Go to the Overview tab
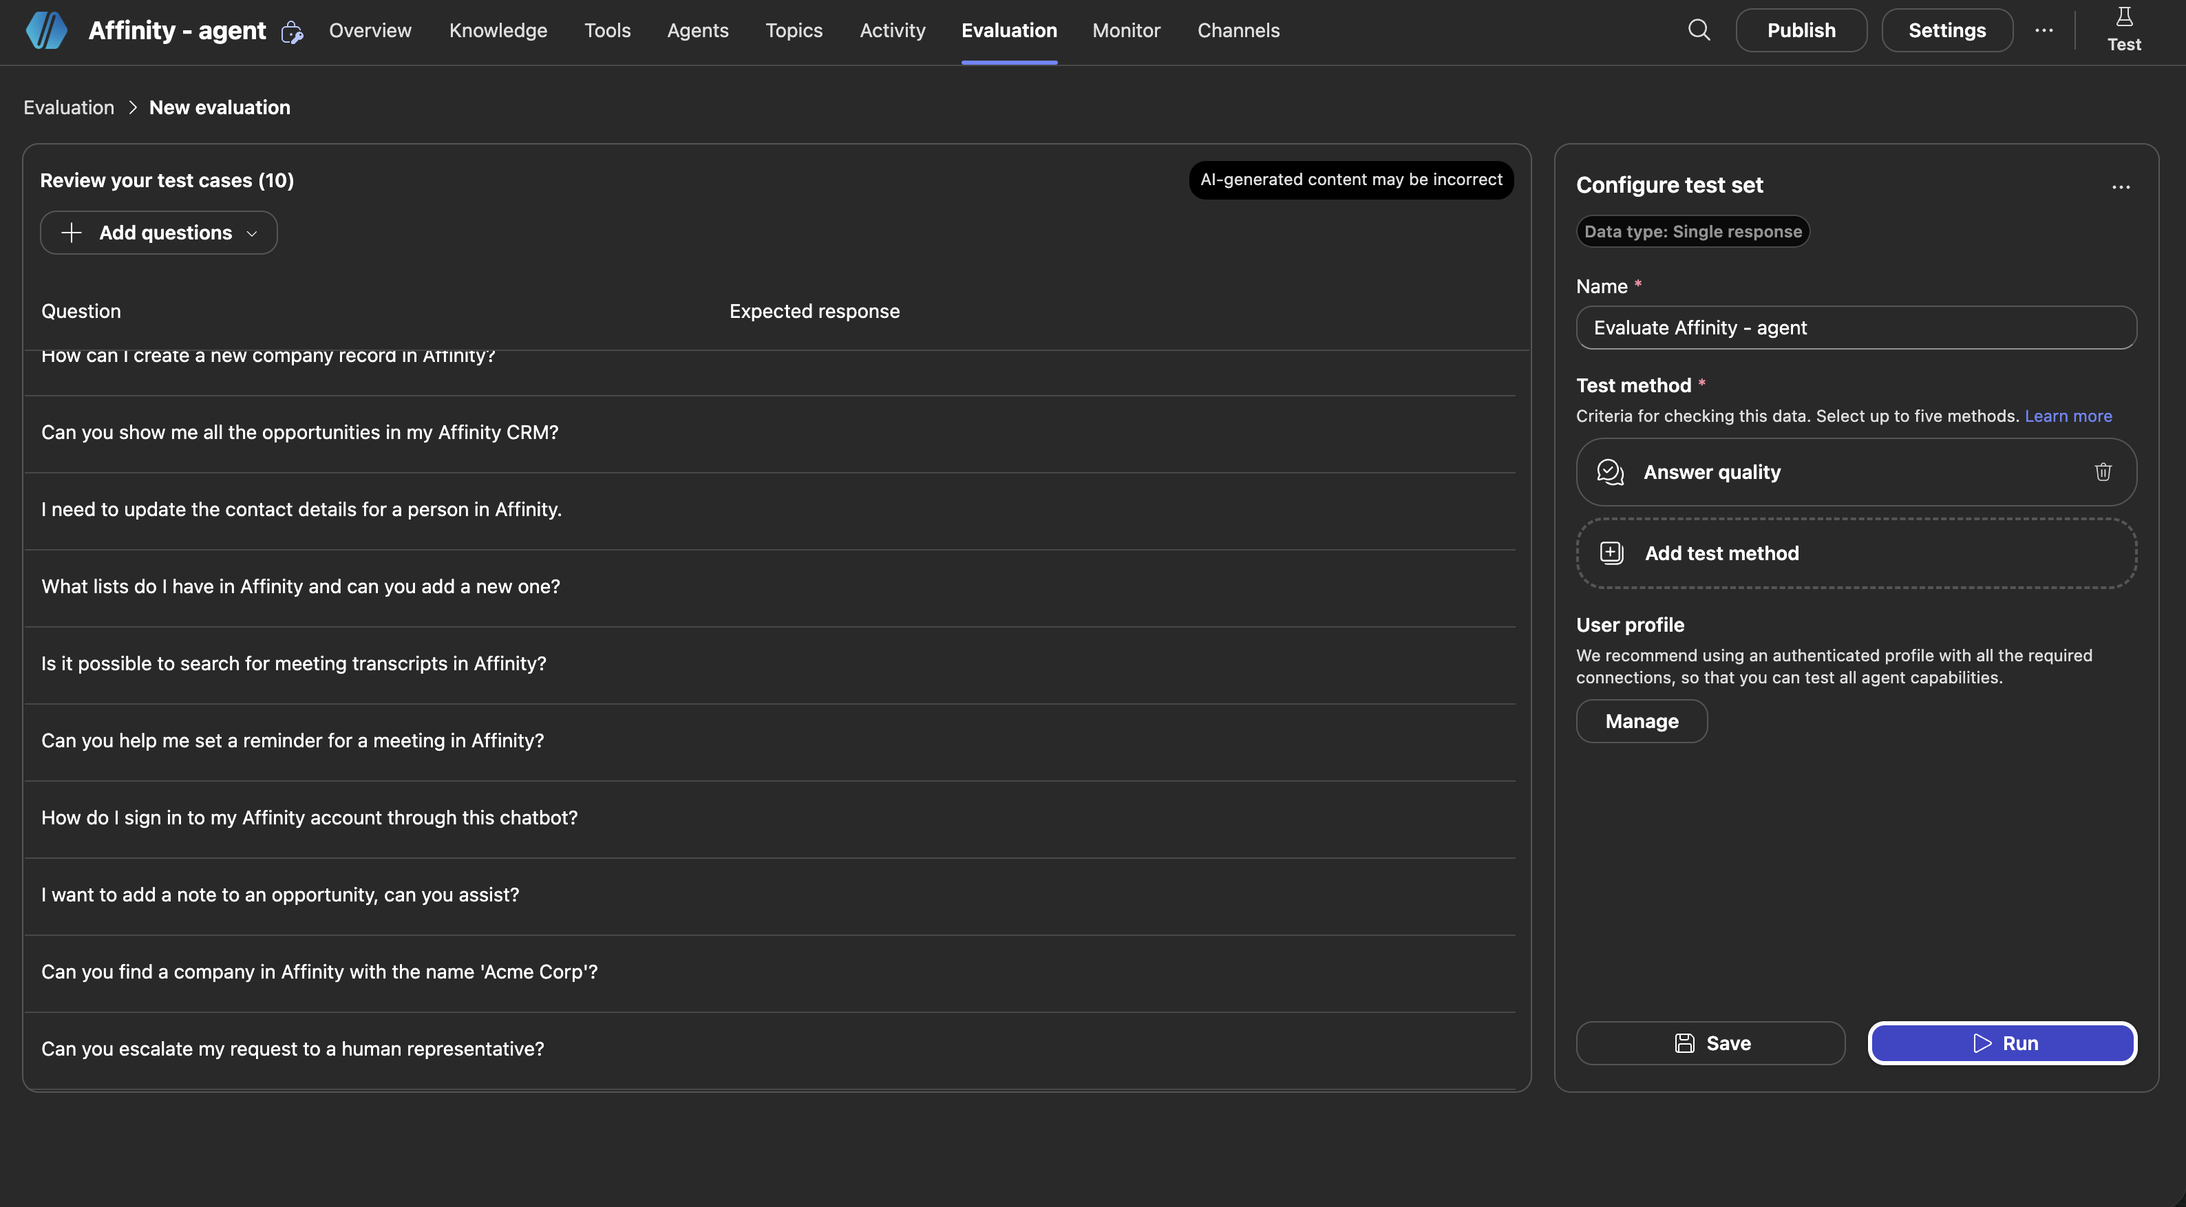 [370, 30]
